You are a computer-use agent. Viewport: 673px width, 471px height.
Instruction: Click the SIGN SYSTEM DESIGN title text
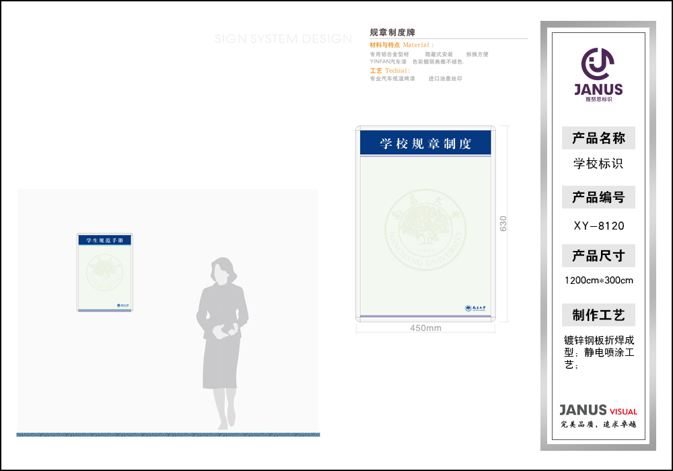click(x=283, y=39)
